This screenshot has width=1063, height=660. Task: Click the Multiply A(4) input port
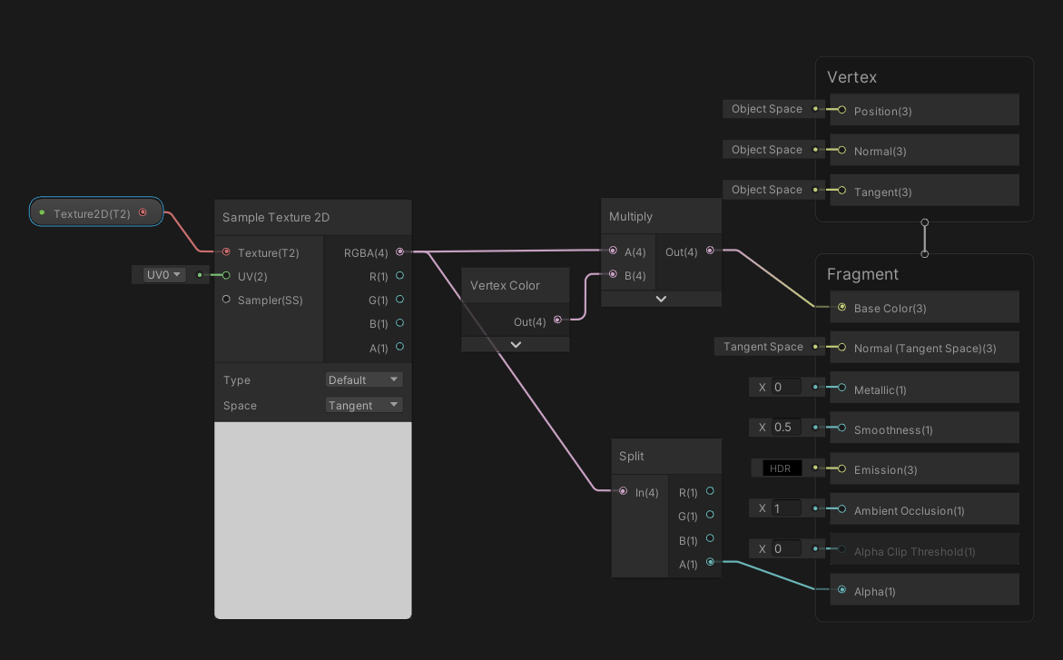613,251
